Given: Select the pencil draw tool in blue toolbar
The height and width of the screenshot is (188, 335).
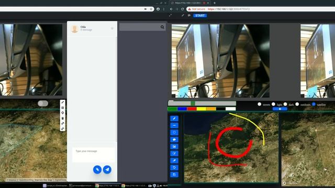Looking at the screenshot, I should (174, 119).
